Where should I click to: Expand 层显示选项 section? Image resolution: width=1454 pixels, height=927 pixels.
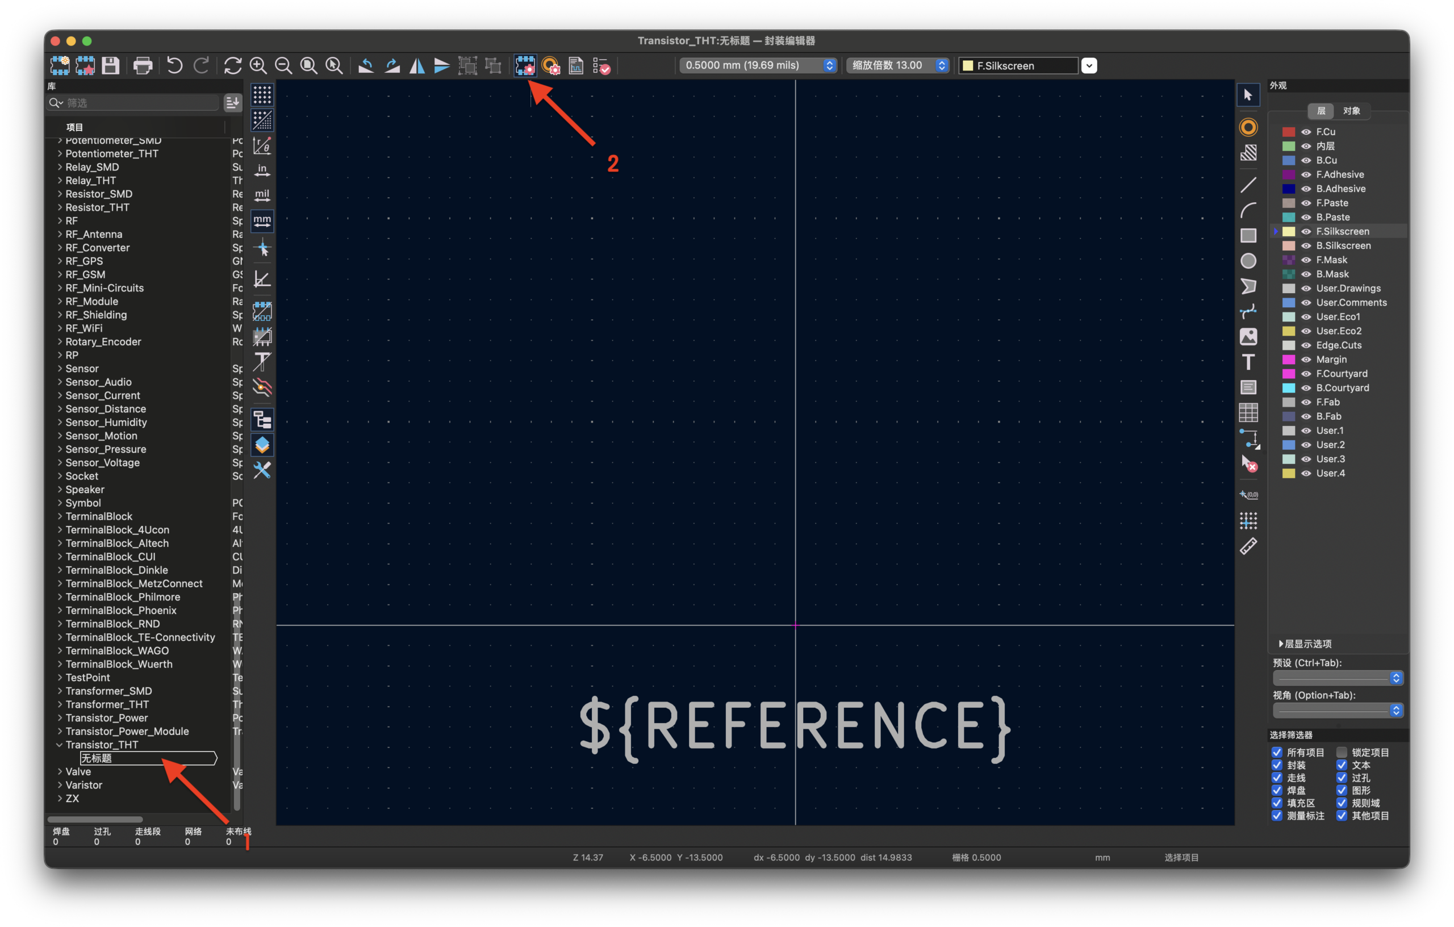pos(1281,644)
